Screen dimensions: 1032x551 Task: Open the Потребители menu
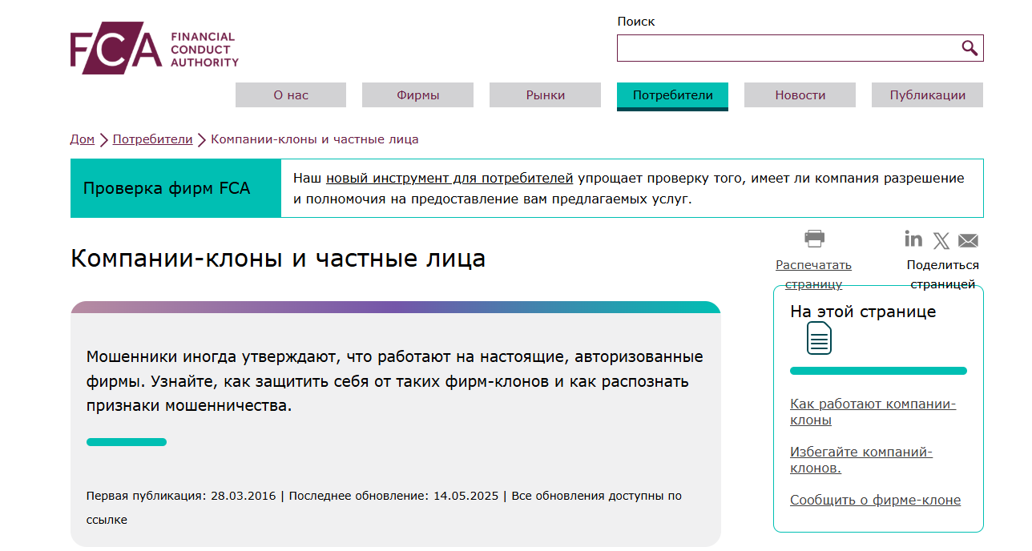(x=672, y=95)
